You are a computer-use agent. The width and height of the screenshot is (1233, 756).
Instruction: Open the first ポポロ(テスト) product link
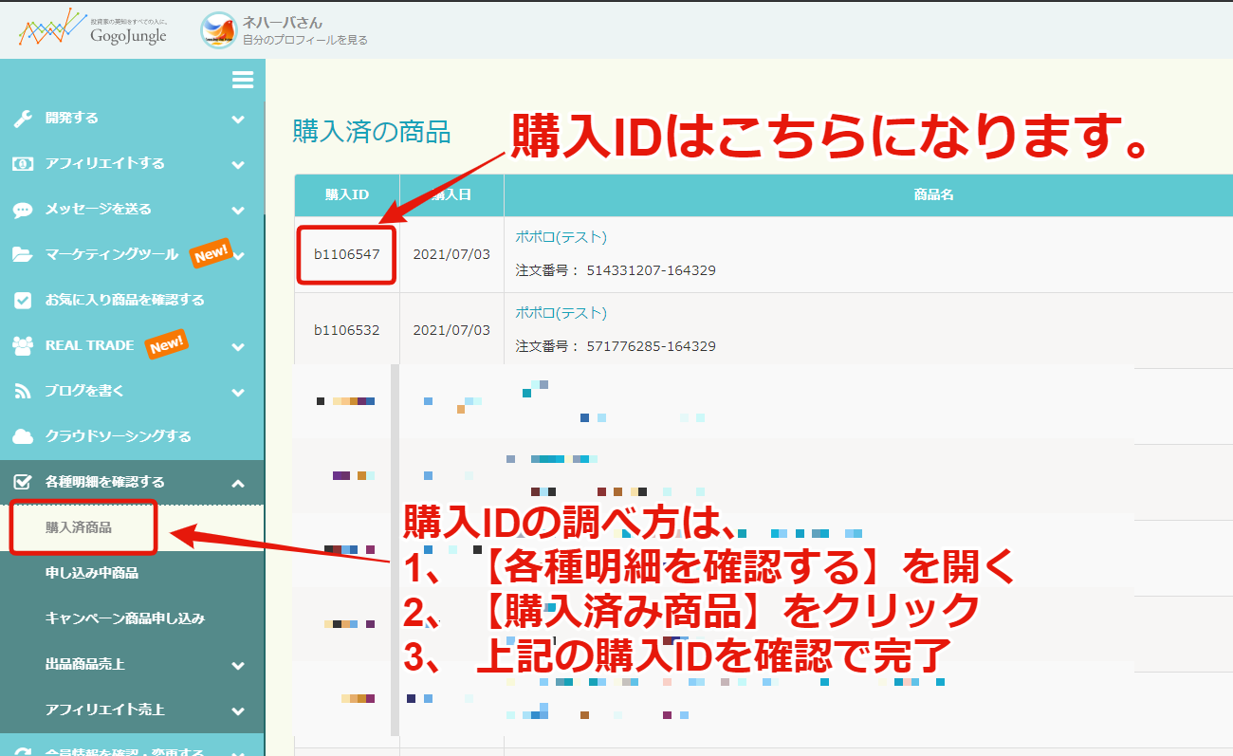561,237
